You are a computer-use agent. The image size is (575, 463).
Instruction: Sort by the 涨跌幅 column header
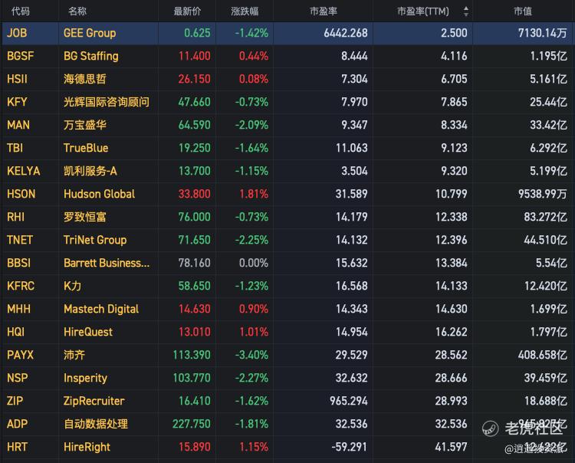point(245,11)
